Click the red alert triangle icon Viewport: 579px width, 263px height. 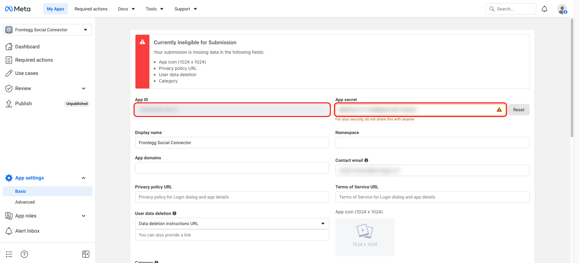pyautogui.click(x=142, y=42)
